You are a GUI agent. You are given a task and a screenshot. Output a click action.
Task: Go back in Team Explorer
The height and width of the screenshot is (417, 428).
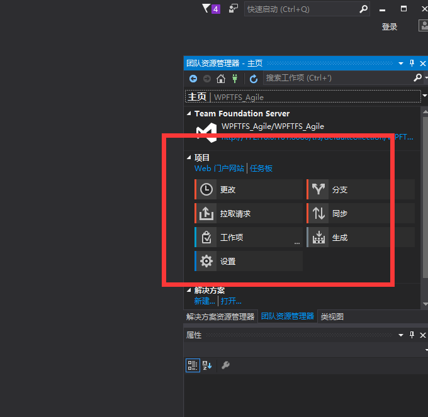[193, 79]
